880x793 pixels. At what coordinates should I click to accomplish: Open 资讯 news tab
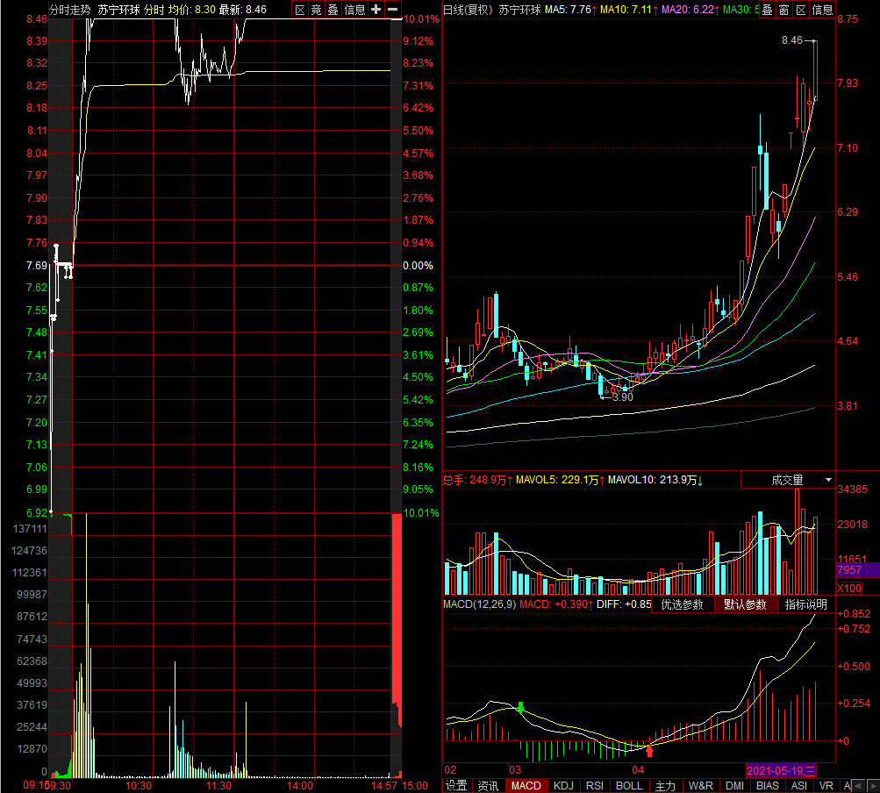[x=488, y=786]
